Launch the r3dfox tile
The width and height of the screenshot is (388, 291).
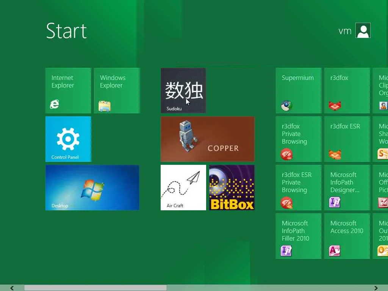(x=347, y=91)
